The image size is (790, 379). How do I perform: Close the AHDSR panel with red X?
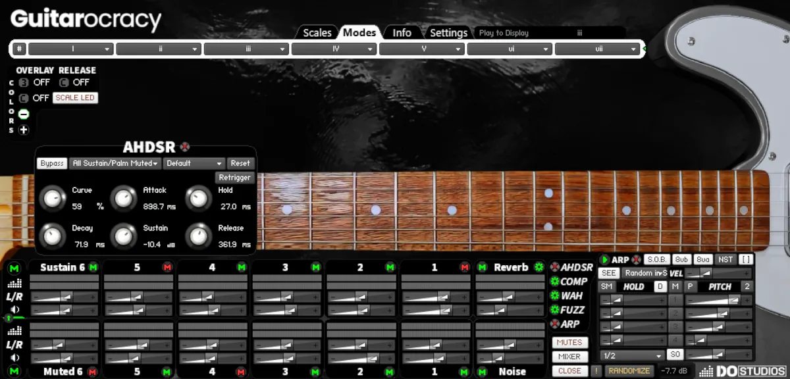pyautogui.click(x=185, y=147)
